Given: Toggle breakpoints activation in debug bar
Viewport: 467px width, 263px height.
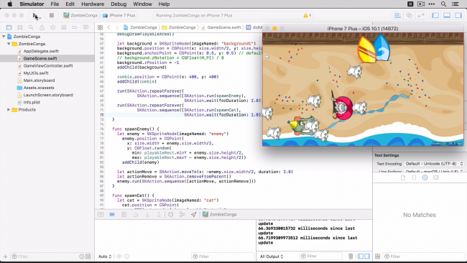Looking at the screenshot, I should coord(112,214).
